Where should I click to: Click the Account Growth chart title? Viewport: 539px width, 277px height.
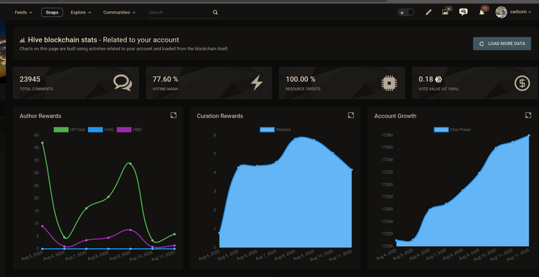[x=395, y=116]
